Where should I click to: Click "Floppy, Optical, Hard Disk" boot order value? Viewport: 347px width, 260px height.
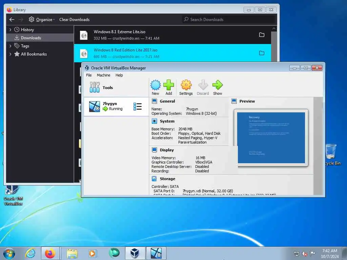(x=199, y=133)
